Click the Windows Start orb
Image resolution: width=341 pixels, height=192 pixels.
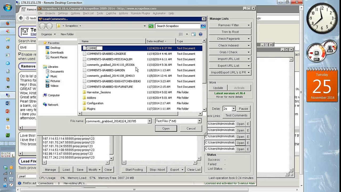(x=7, y=7)
